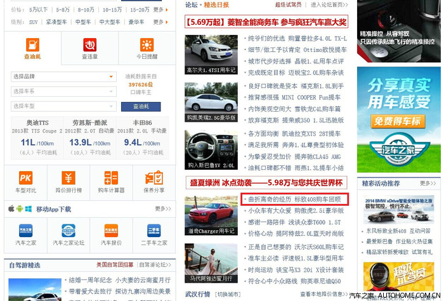Open the 购车计算器 calculator icon
Screen dimensions: 444x301
111,178
